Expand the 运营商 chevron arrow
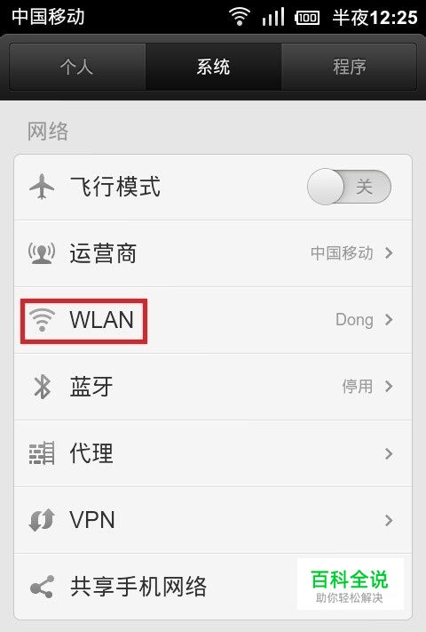 (x=389, y=253)
